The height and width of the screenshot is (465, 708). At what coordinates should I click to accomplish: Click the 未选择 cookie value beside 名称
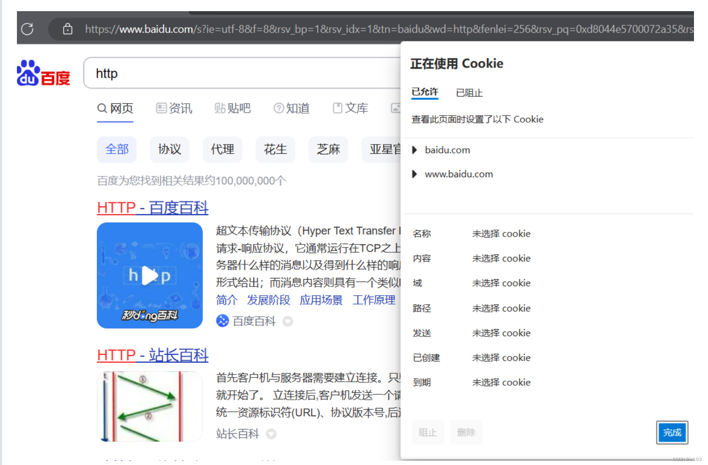[501, 234]
